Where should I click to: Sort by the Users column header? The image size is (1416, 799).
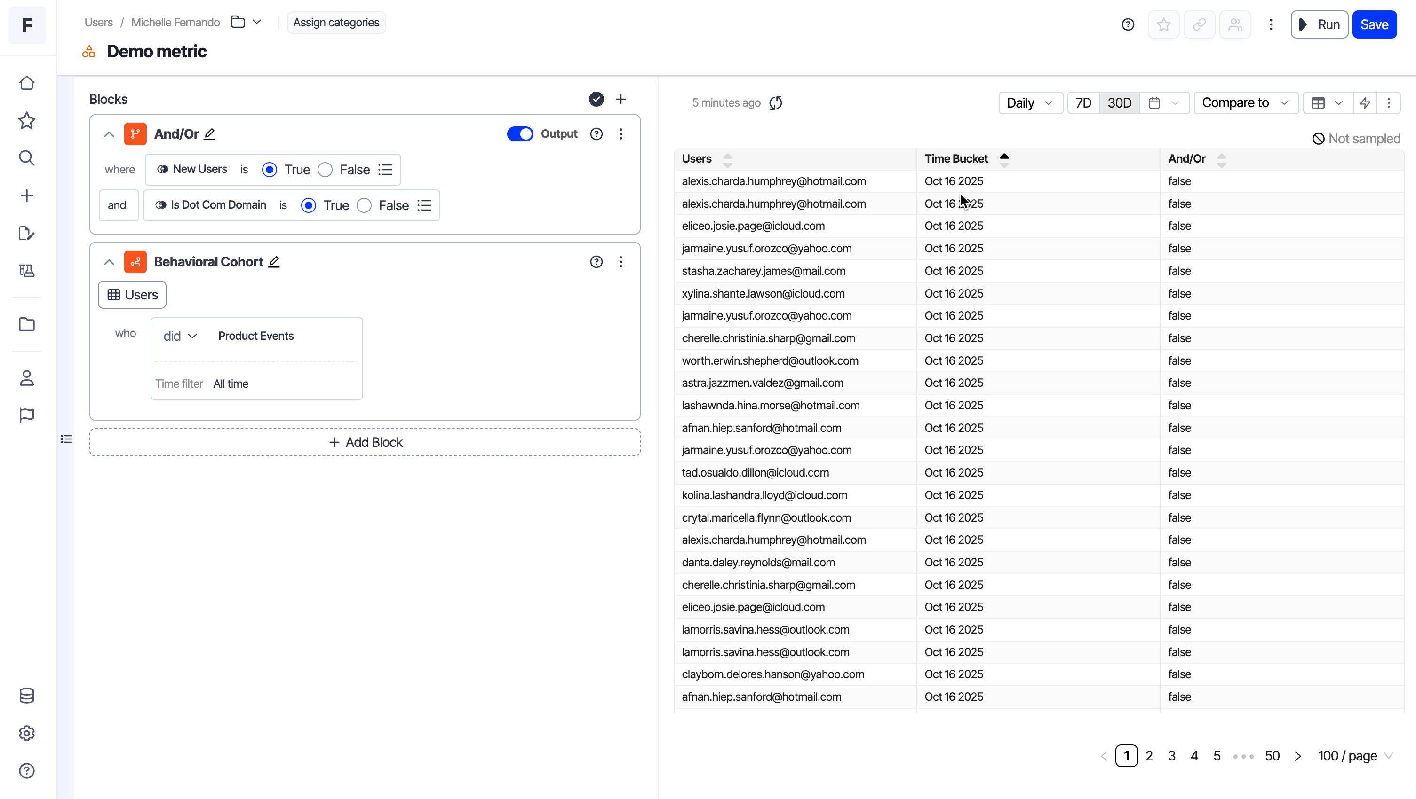pyautogui.click(x=696, y=159)
